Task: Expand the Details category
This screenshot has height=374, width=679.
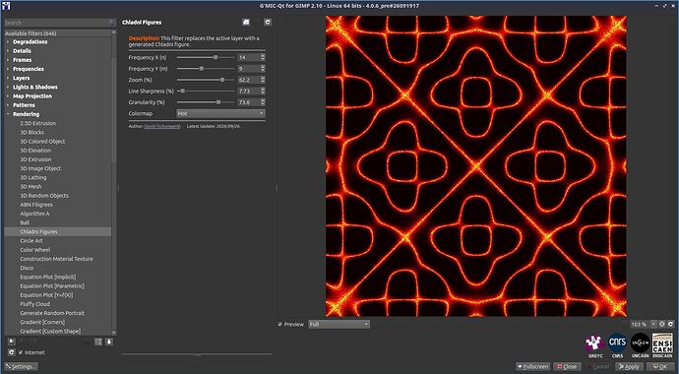Action: tap(8, 51)
